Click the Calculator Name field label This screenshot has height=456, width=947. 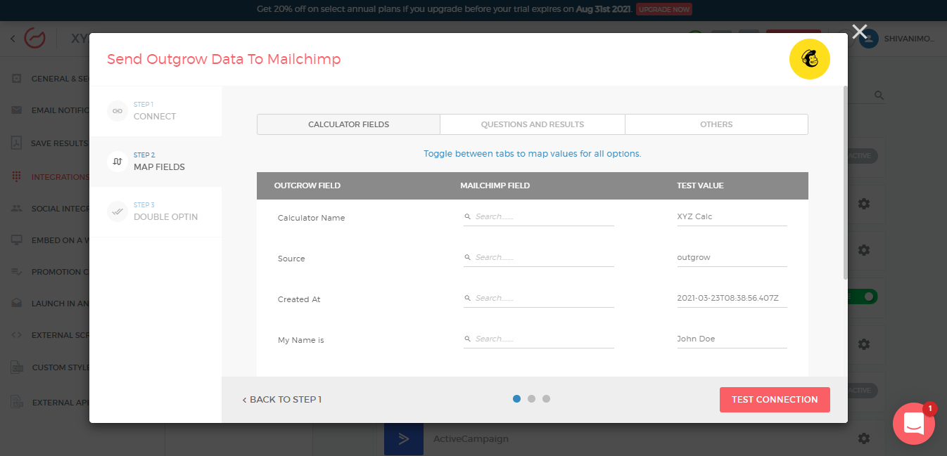311,218
